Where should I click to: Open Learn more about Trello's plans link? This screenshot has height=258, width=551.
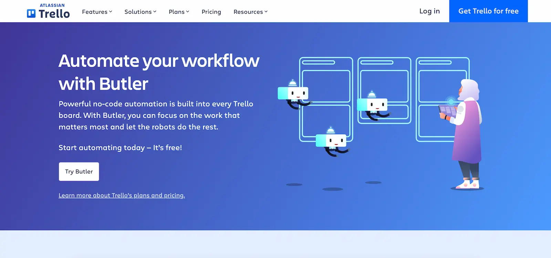pyautogui.click(x=122, y=195)
